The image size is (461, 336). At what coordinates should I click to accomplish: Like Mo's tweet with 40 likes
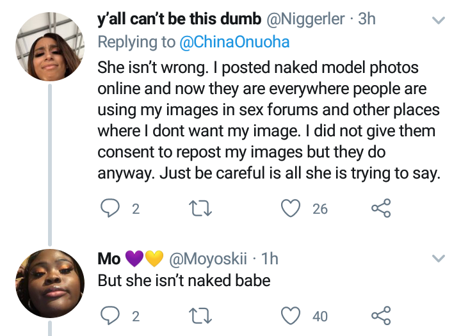292,315
